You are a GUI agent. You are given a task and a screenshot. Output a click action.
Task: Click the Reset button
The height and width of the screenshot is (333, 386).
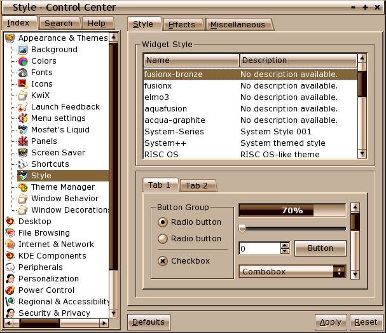(366, 322)
